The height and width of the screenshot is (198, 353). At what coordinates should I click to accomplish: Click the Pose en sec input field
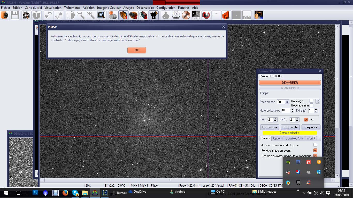pyautogui.click(x=281, y=102)
